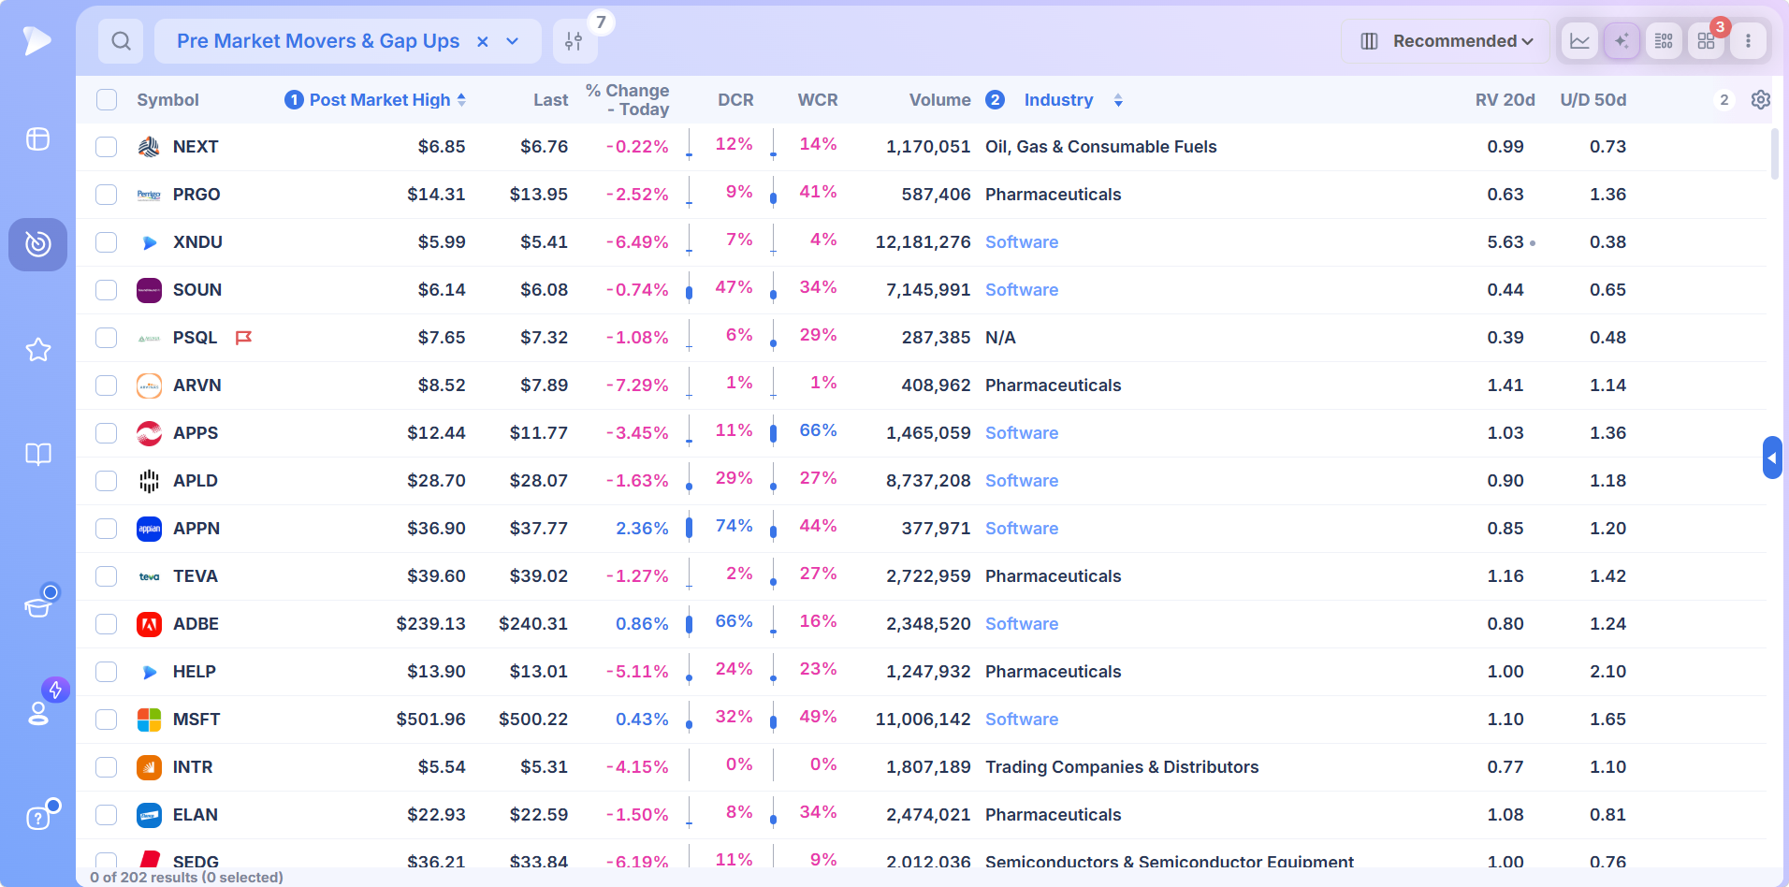Viewport: 1789px width, 887px height.
Task: Open the help question mark icon
Action: pos(38,818)
